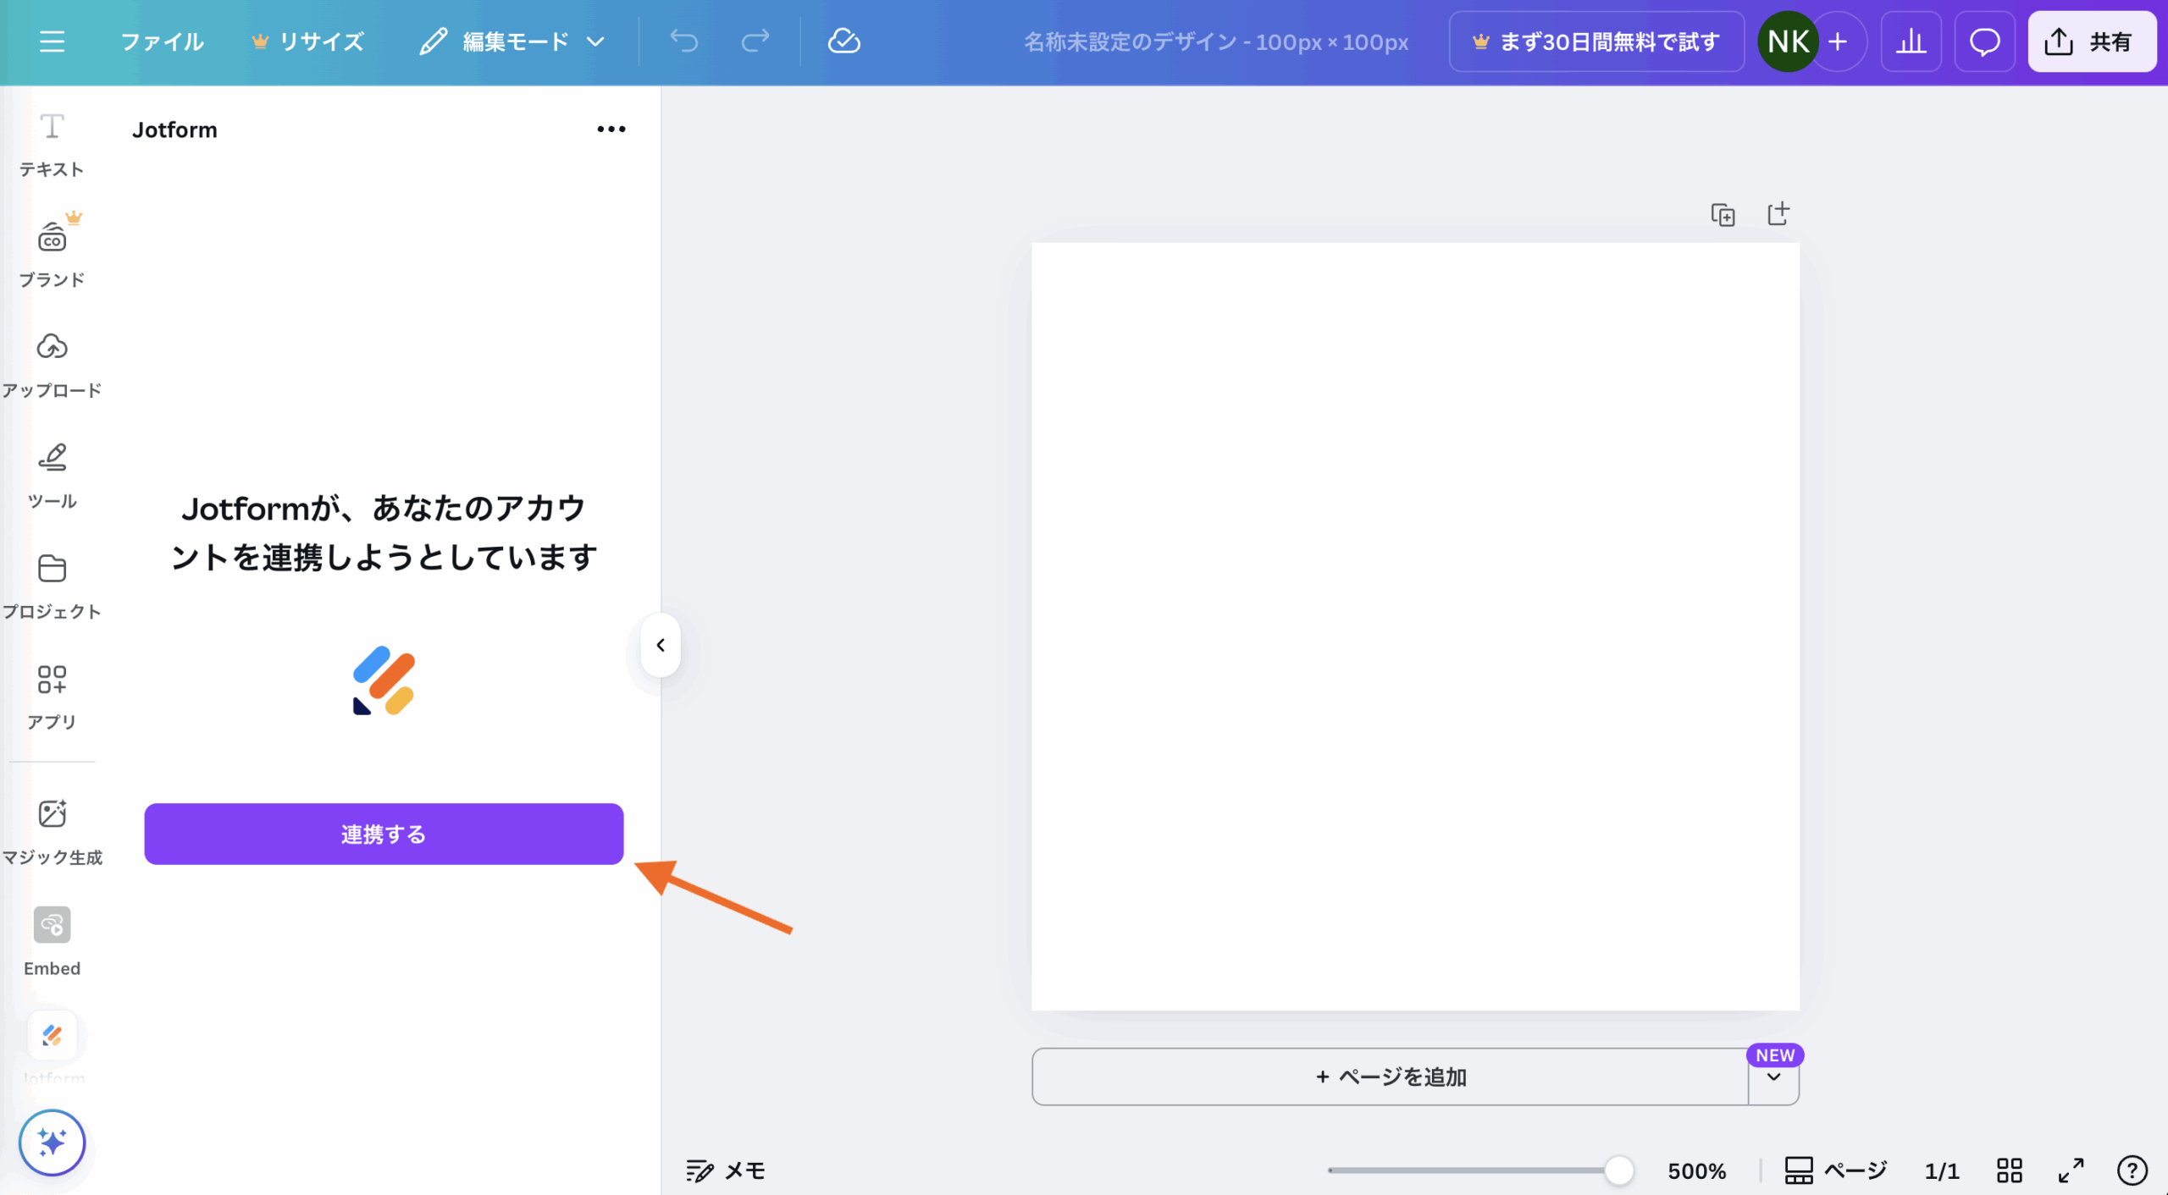Click ページを追加 button
Image resolution: width=2168 pixels, height=1195 pixels.
tap(1390, 1077)
